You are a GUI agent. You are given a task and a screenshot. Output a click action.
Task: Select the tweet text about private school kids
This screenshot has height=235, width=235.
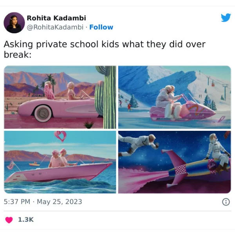(x=105, y=49)
